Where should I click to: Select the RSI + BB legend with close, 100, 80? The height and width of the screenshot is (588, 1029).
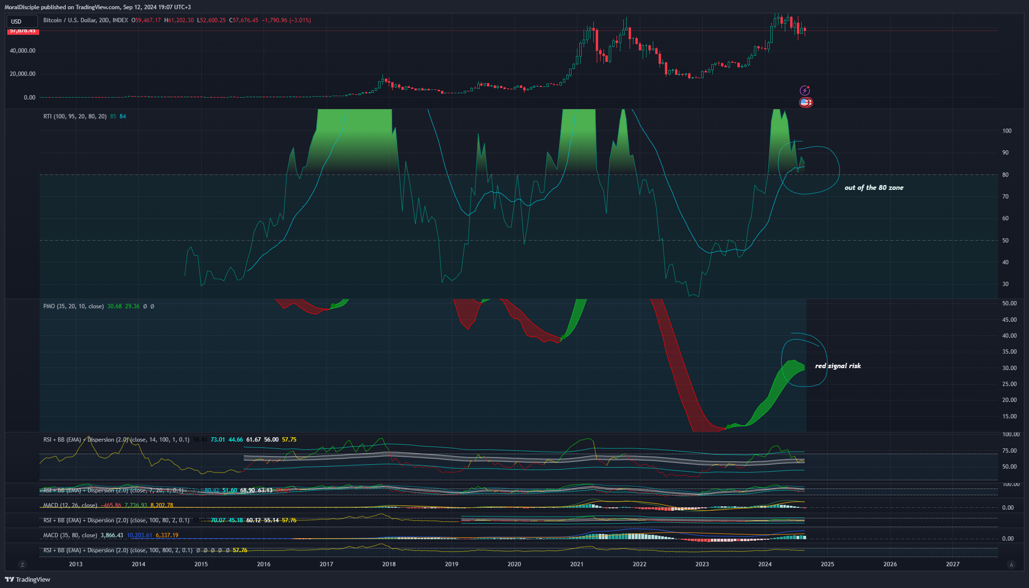click(x=116, y=520)
